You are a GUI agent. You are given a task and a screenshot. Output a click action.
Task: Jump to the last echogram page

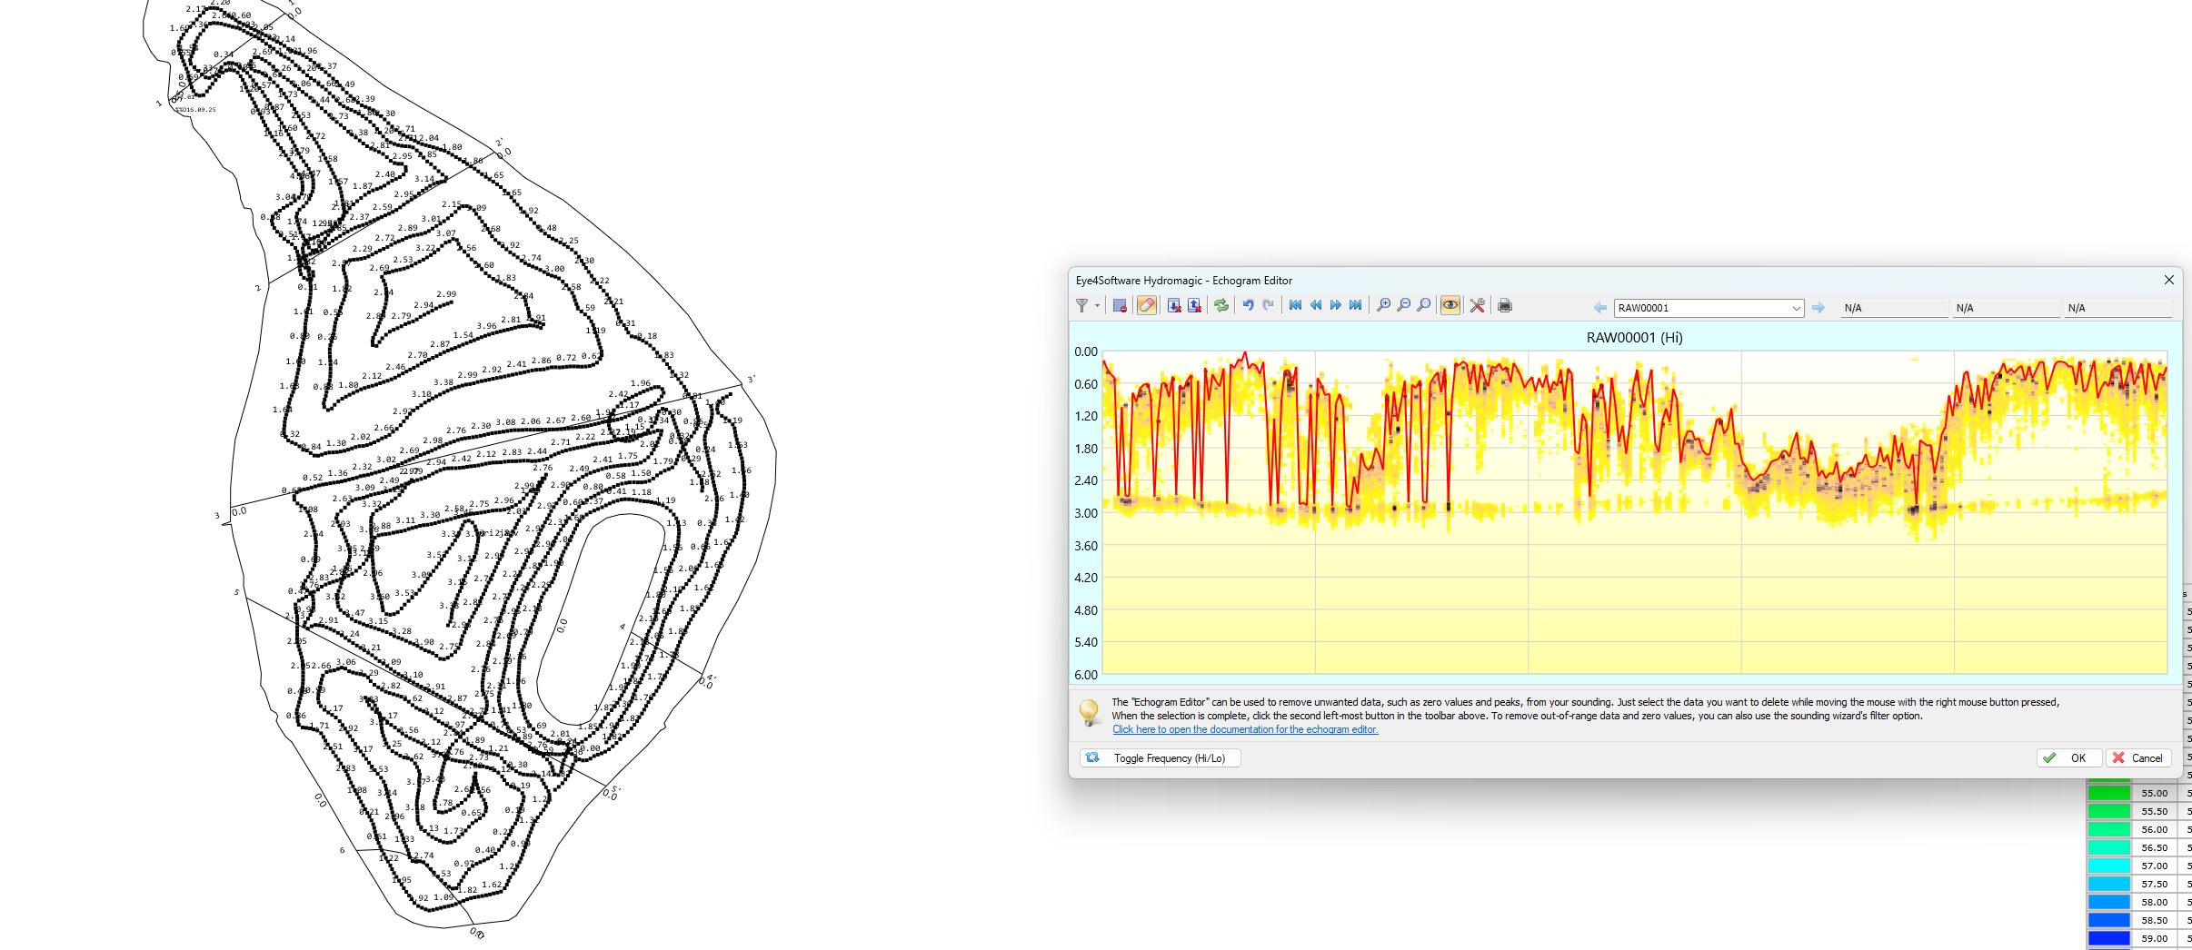(1355, 306)
